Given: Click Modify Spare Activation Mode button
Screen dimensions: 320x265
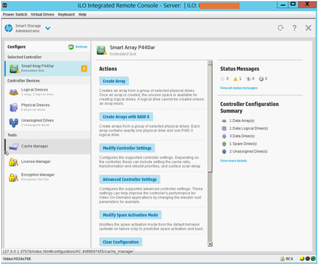Looking at the screenshot, I should tap(130, 215).
